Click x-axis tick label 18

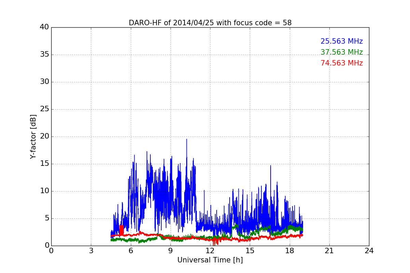pos(290,251)
